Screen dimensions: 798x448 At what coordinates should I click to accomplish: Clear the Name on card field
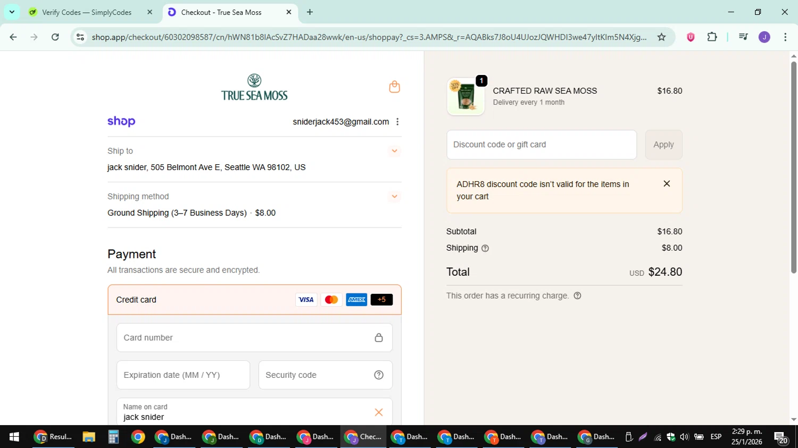coord(379,412)
